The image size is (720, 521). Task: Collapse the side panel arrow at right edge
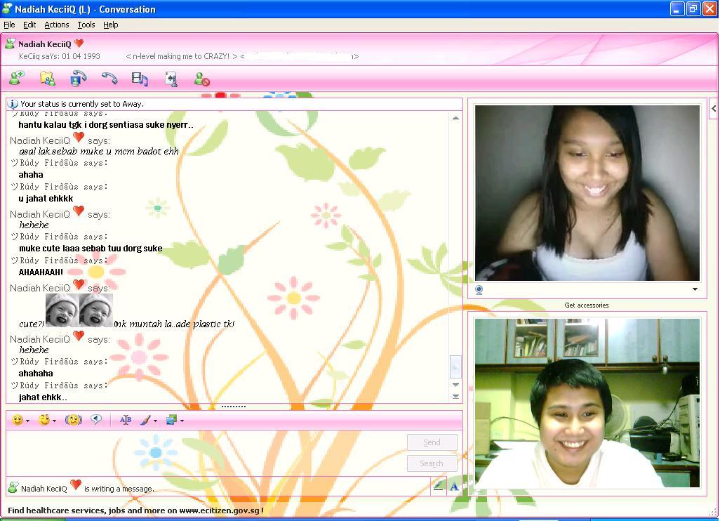[714, 109]
